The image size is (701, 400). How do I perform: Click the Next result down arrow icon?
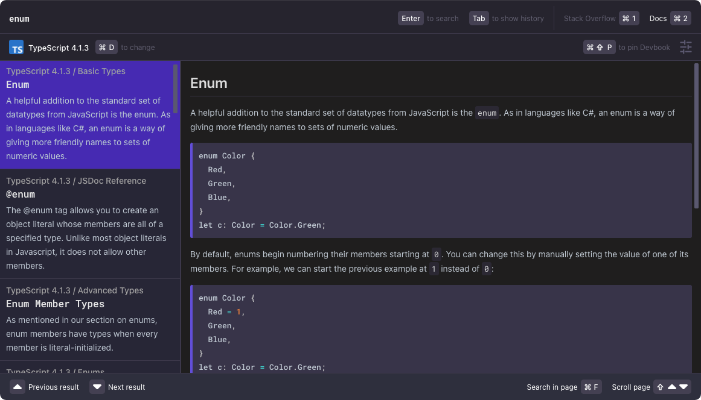tap(97, 387)
